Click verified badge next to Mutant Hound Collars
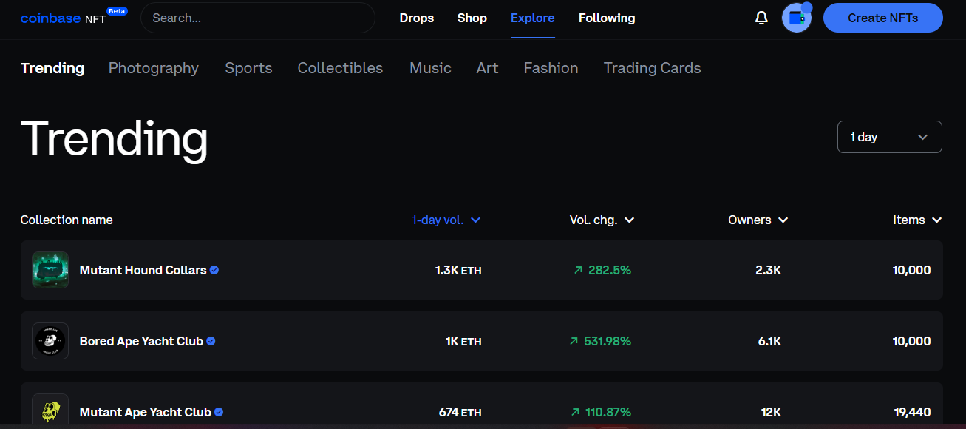This screenshot has width=966, height=429. pyautogui.click(x=214, y=270)
